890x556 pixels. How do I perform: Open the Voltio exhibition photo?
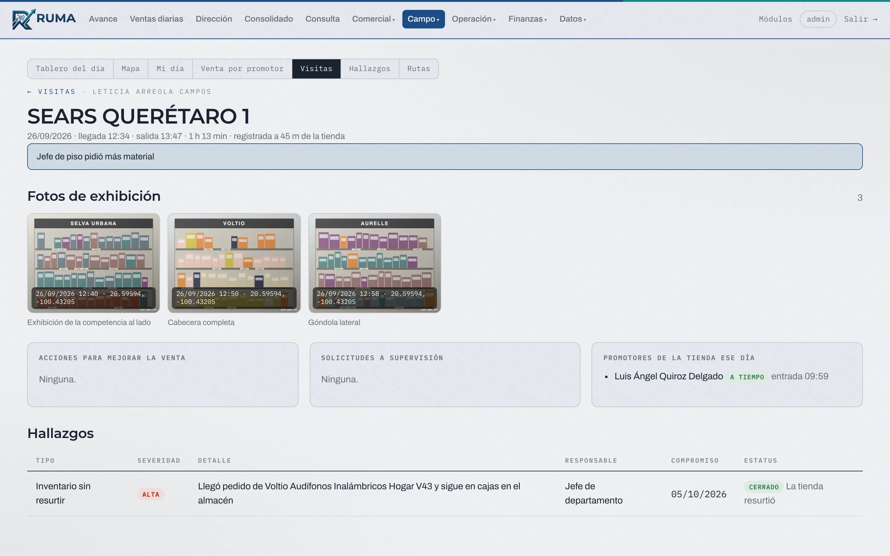[x=234, y=263]
